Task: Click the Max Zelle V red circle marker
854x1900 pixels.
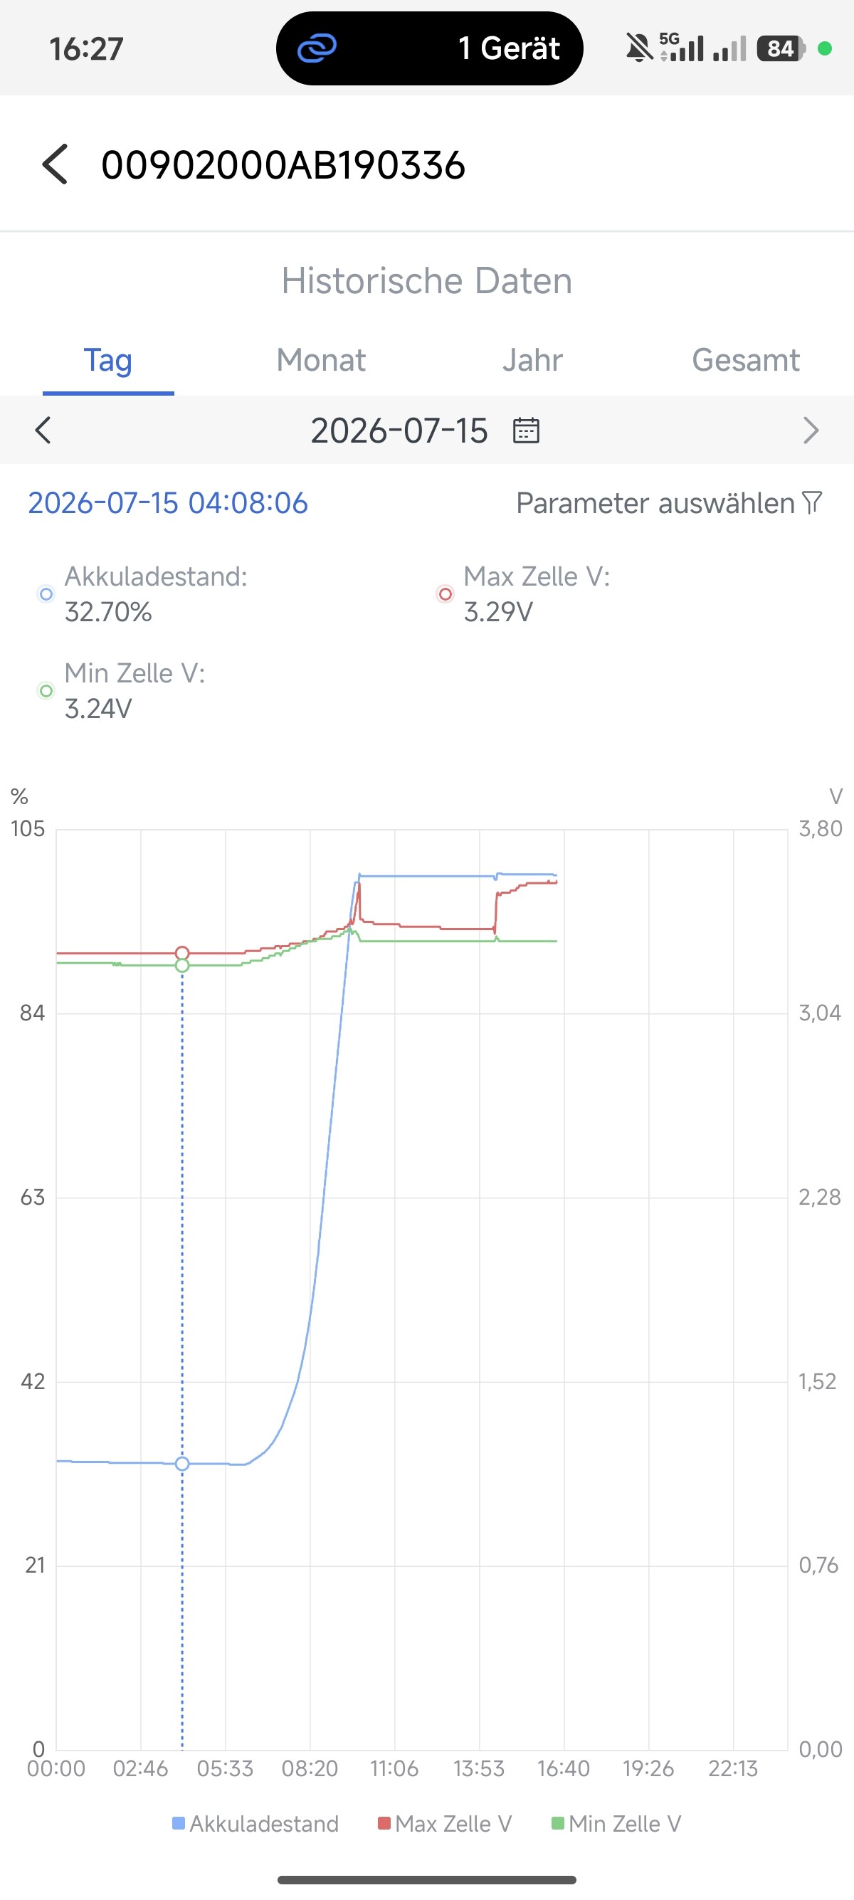Action: tap(446, 593)
